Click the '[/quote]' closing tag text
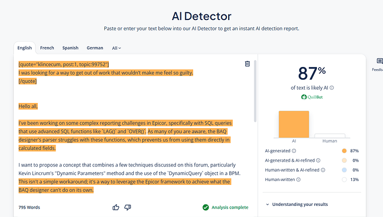Viewport: 383px width, 217px height. (x=28, y=81)
